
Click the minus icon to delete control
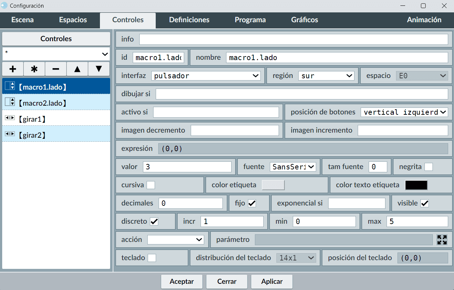[x=56, y=69]
